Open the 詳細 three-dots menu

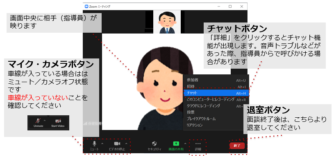pos(198,146)
